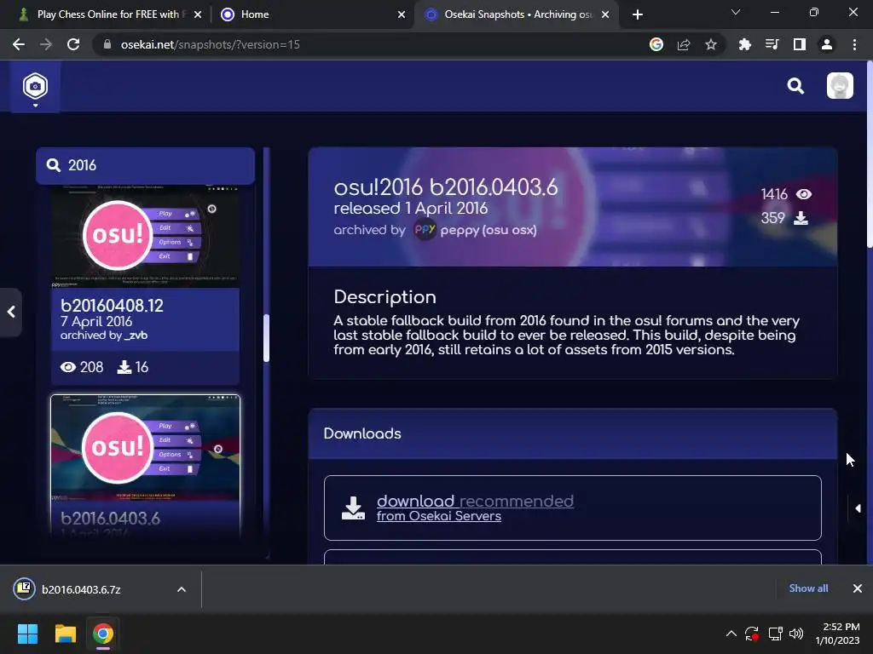873x654 pixels.
Task: Open downloaded file b2016.0403.6.7z
Action: (x=81, y=589)
